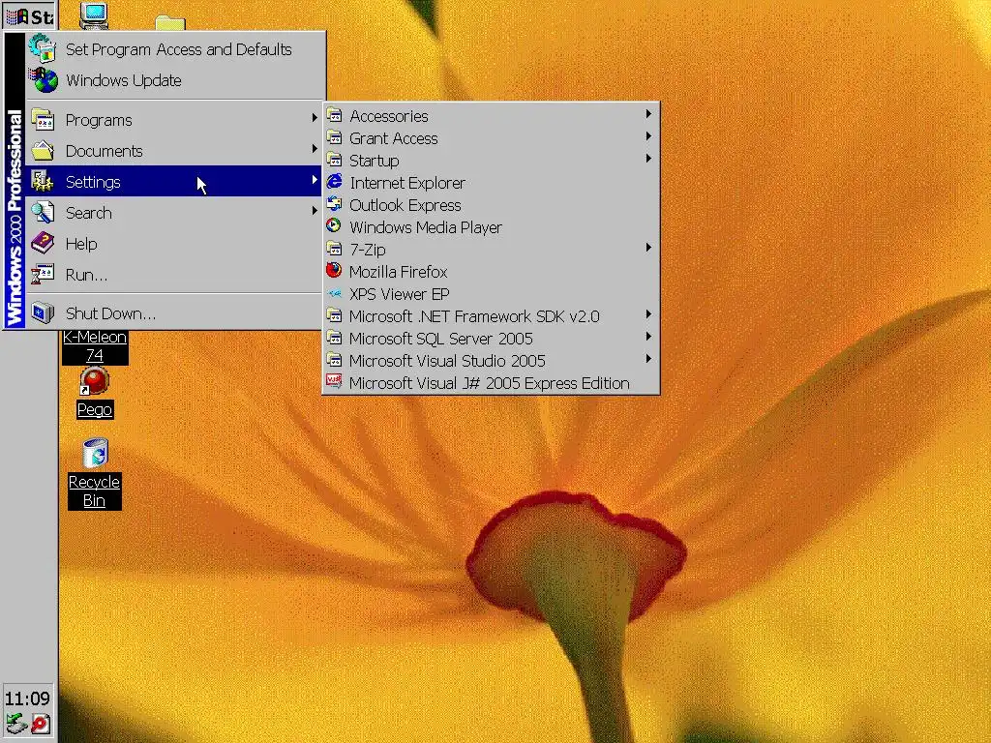Click the Outlook Express icon
Viewport: 991px width, 743px height.
pyautogui.click(x=334, y=204)
